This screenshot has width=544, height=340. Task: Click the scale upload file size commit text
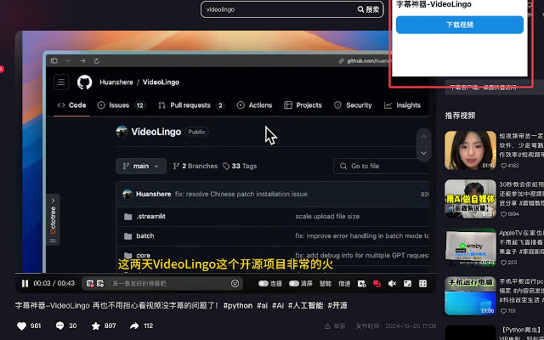[x=327, y=216]
